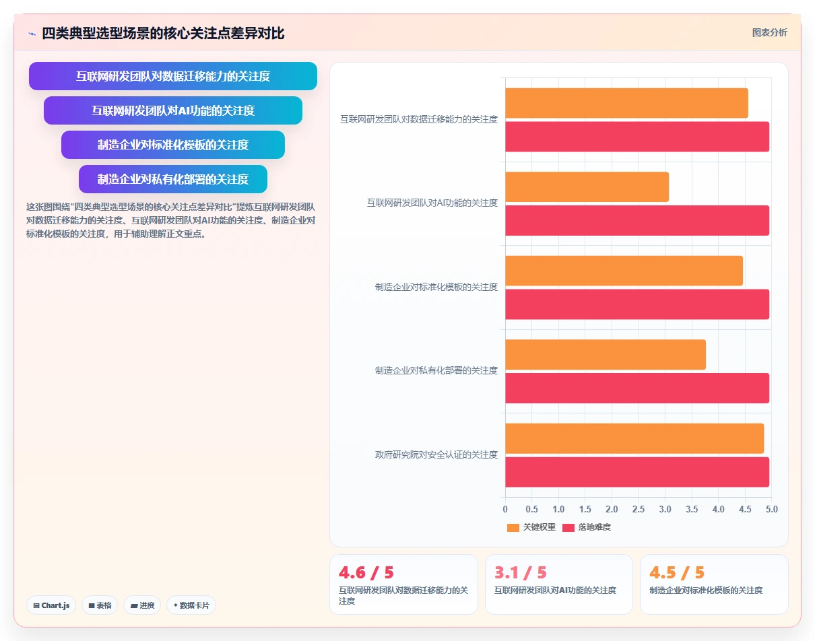The width and height of the screenshot is (815, 641).
Task: Click the Chart.js tag chip
Action: 52,605
